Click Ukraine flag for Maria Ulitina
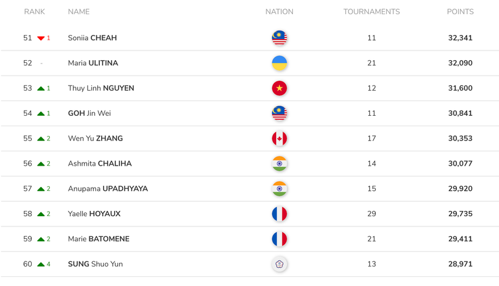Viewport: 499px width, 286px height. pyautogui.click(x=279, y=63)
